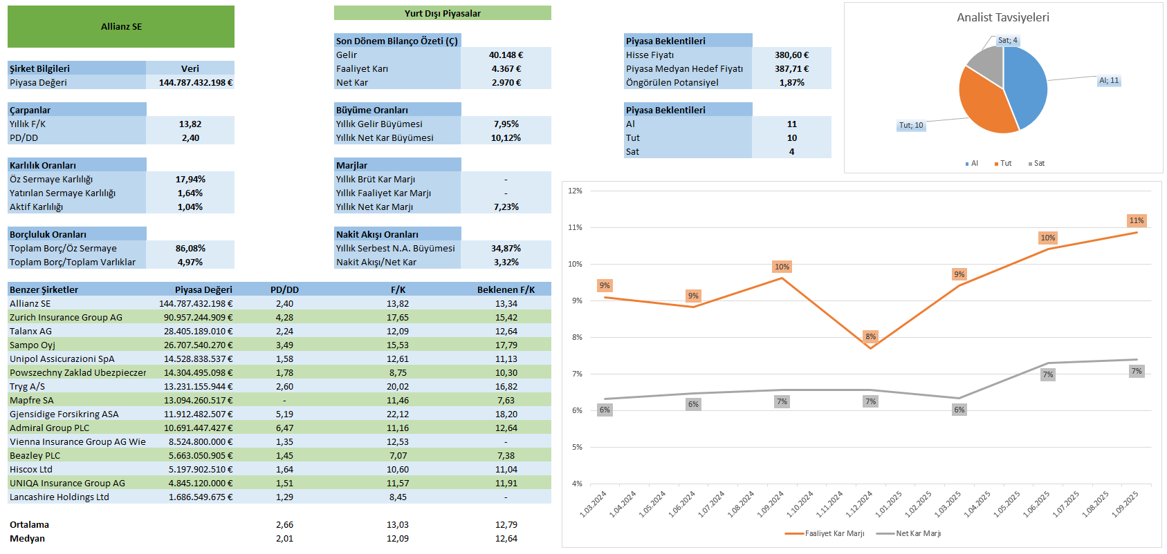Click the 34,87% free cash flow growth value

506,248
